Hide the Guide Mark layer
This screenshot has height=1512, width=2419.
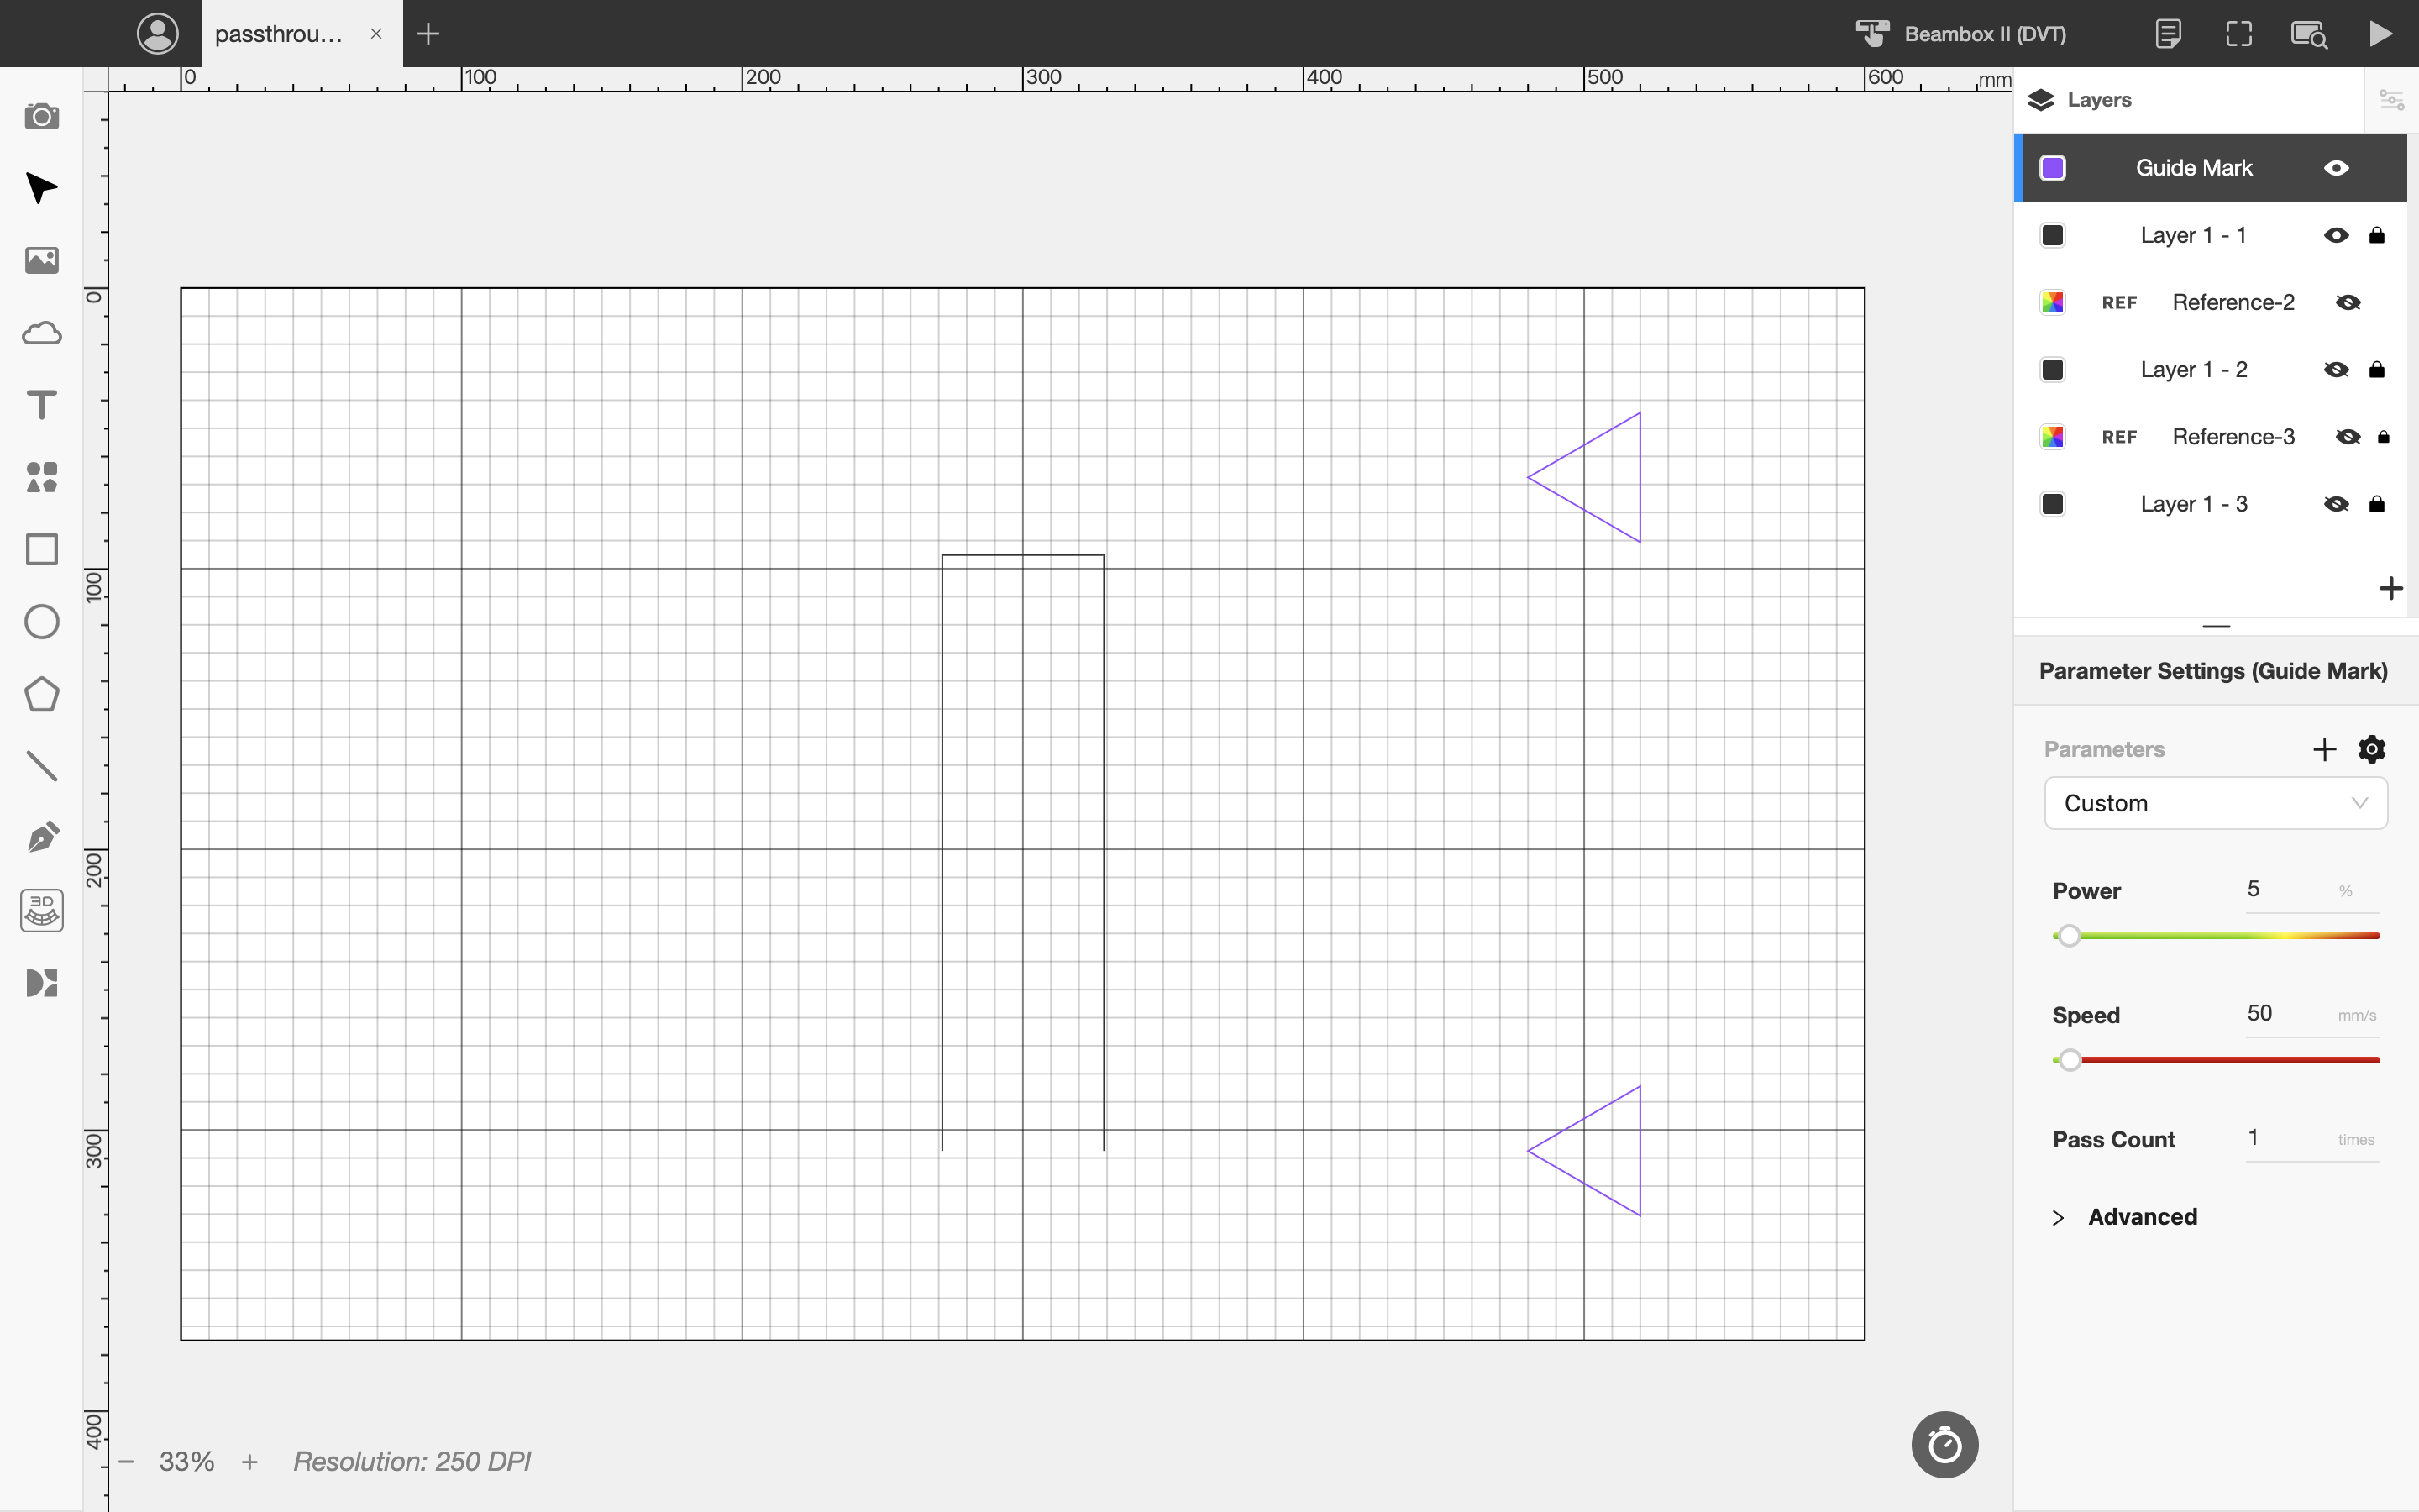pyautogui.click(x=2336, y=168)
